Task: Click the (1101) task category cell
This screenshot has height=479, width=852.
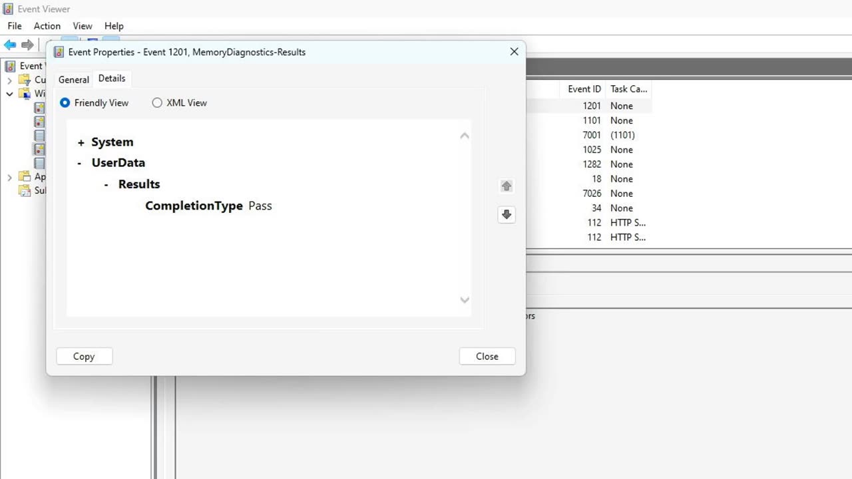Action: [x=623, y=135]
